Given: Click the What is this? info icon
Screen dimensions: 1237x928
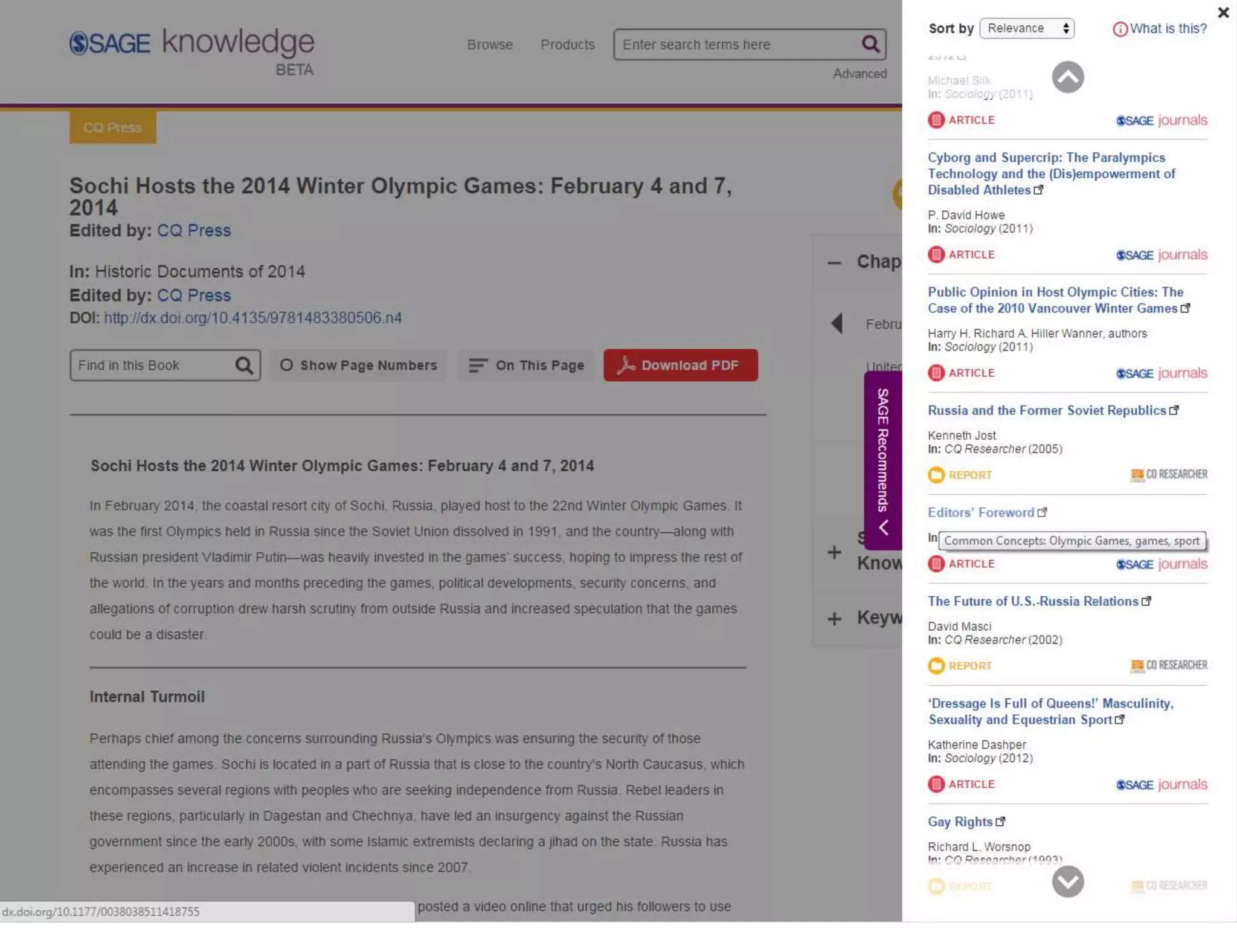Looking at the screenshot, I should pos(1119,29).
